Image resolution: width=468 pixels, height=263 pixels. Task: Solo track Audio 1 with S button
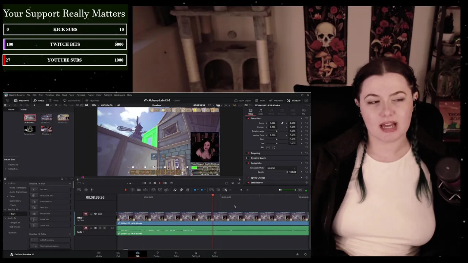point(100,228)
